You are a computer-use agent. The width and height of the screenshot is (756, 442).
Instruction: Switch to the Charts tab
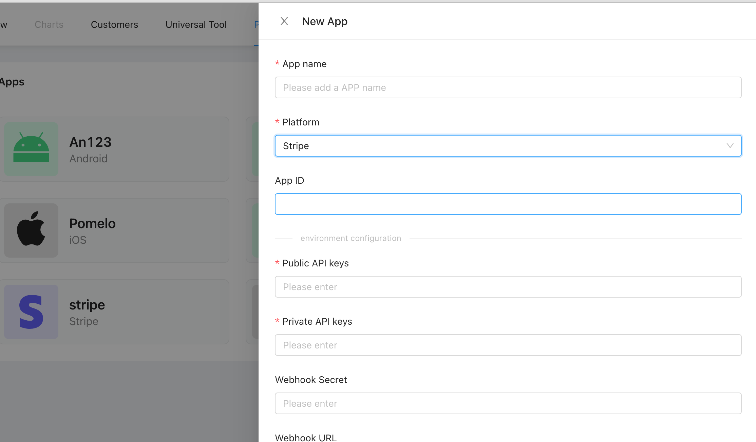pyautogui.click(x=49, y=24)
